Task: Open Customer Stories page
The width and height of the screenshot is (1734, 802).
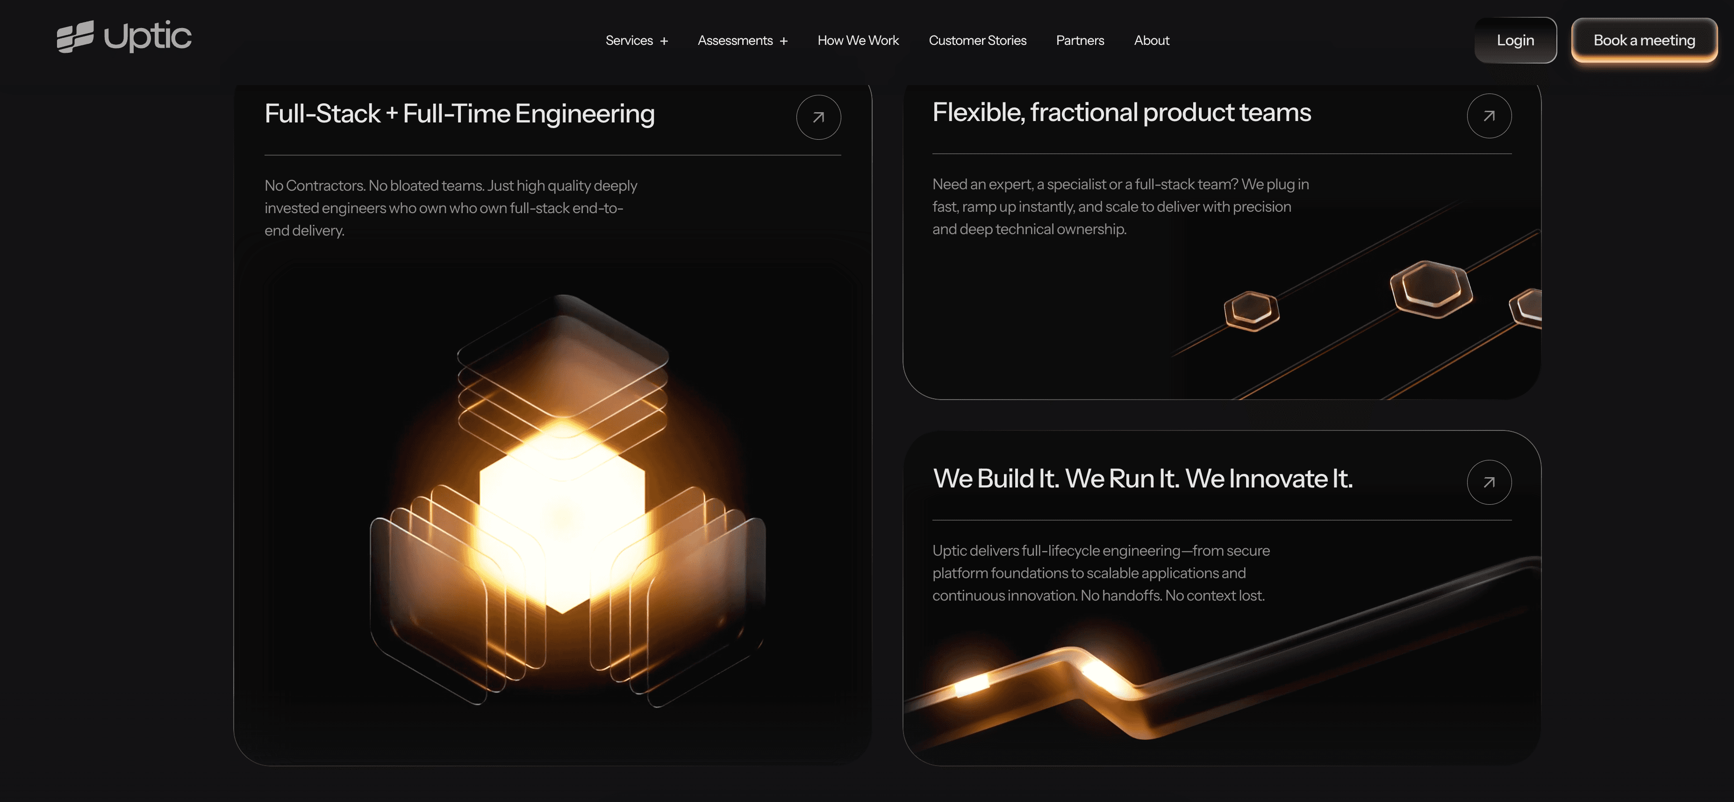Action: pyautogui.click(x=977, y=40)
